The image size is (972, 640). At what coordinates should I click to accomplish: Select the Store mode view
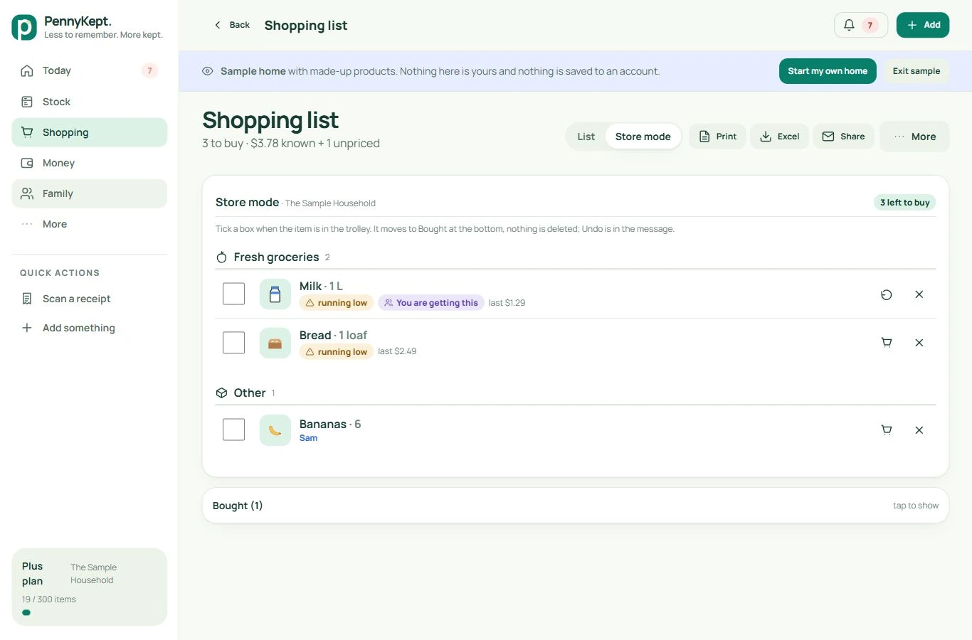[643, 137]
